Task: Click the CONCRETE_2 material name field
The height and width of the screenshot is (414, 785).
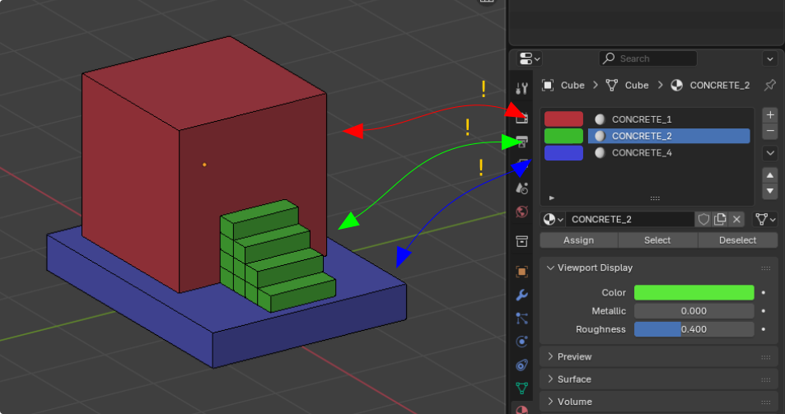Action: coord(630,219)
